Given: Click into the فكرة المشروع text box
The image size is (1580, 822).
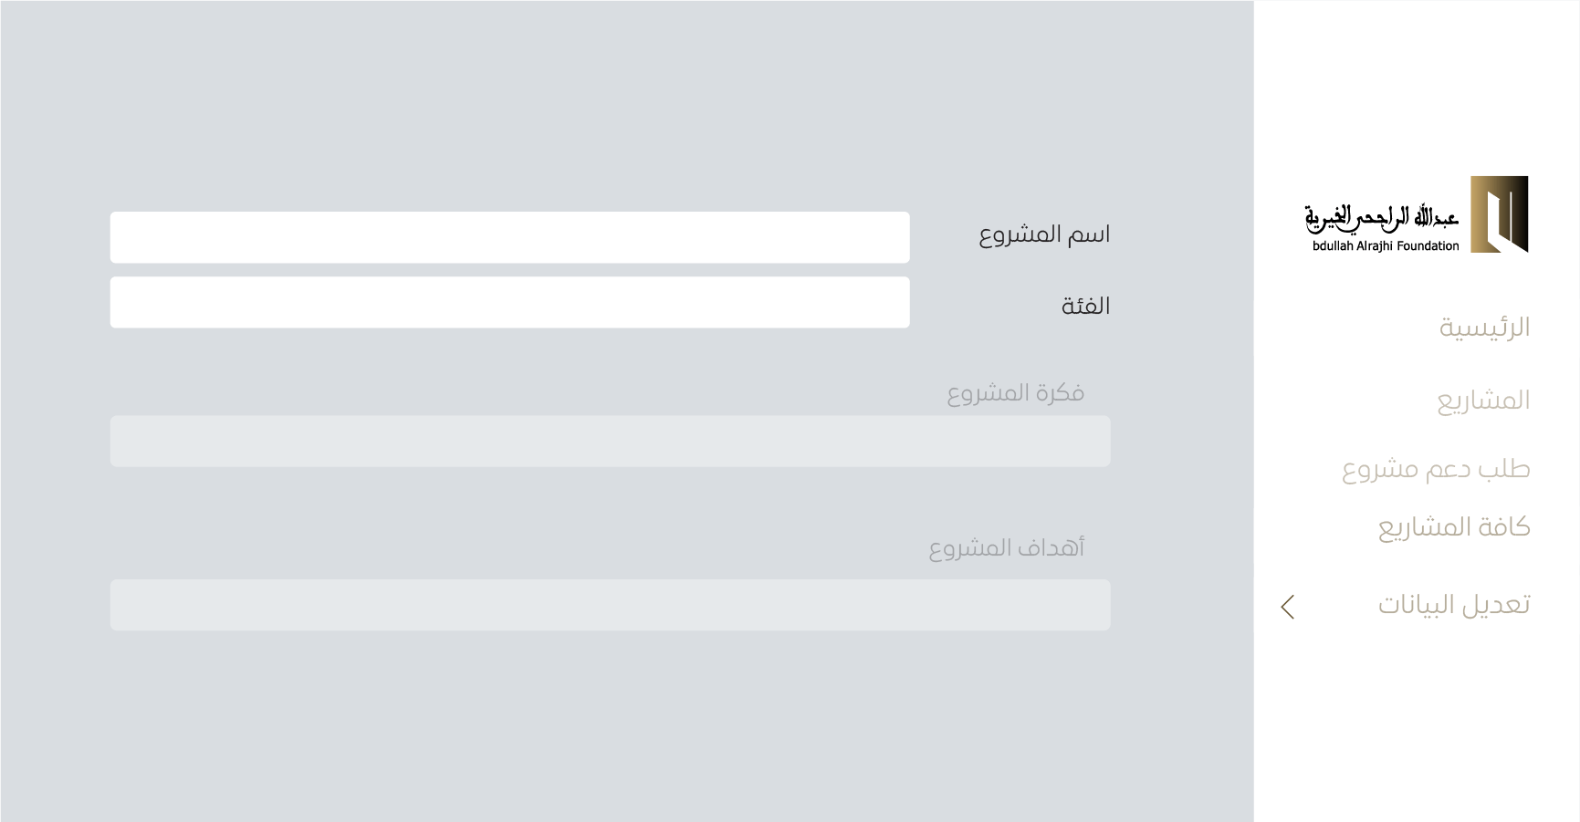Looking at the screenshot, I should coord(611,442).
